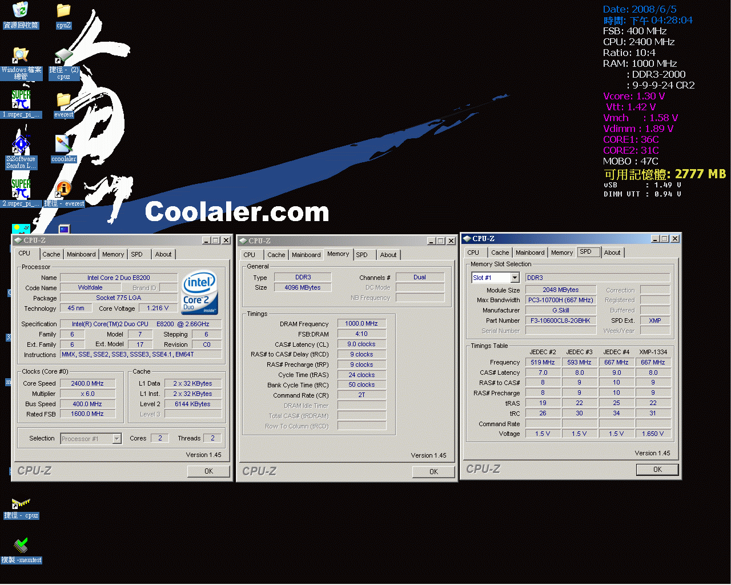
Task: Click the 'F3-10600CL8-2GBHK' part number
Action: [x=561, y=321]
